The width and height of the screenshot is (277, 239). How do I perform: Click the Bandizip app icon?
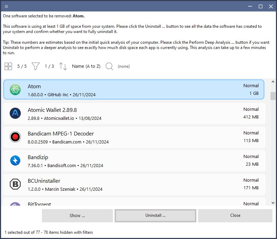[x=15, y=160]
